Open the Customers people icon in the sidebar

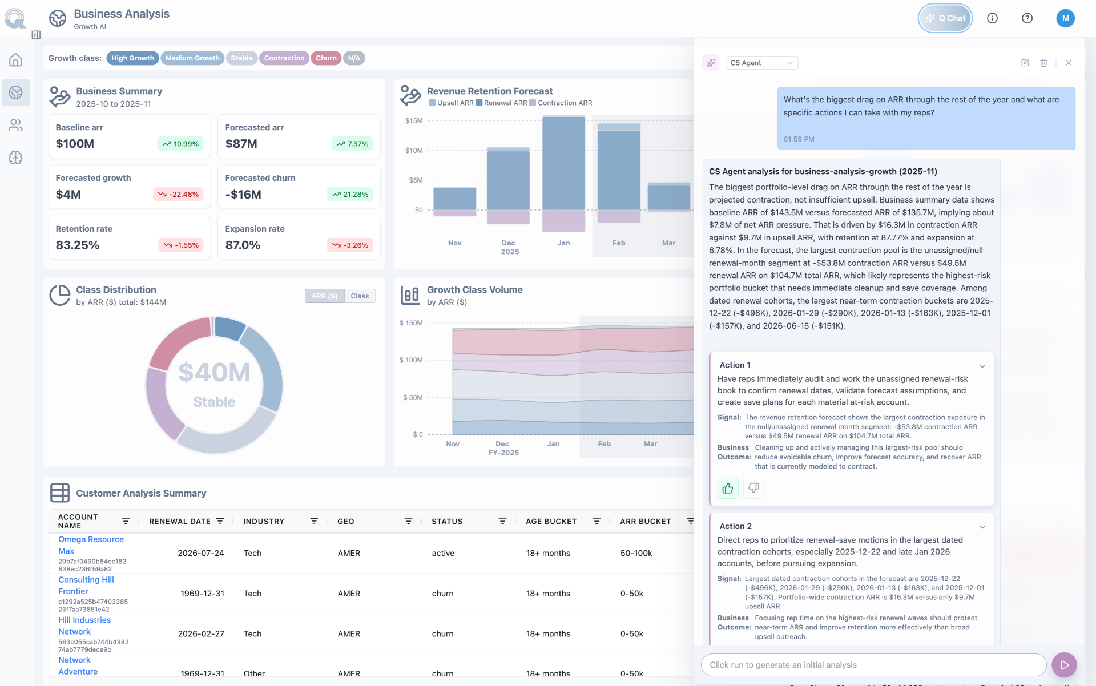[15, 125]
